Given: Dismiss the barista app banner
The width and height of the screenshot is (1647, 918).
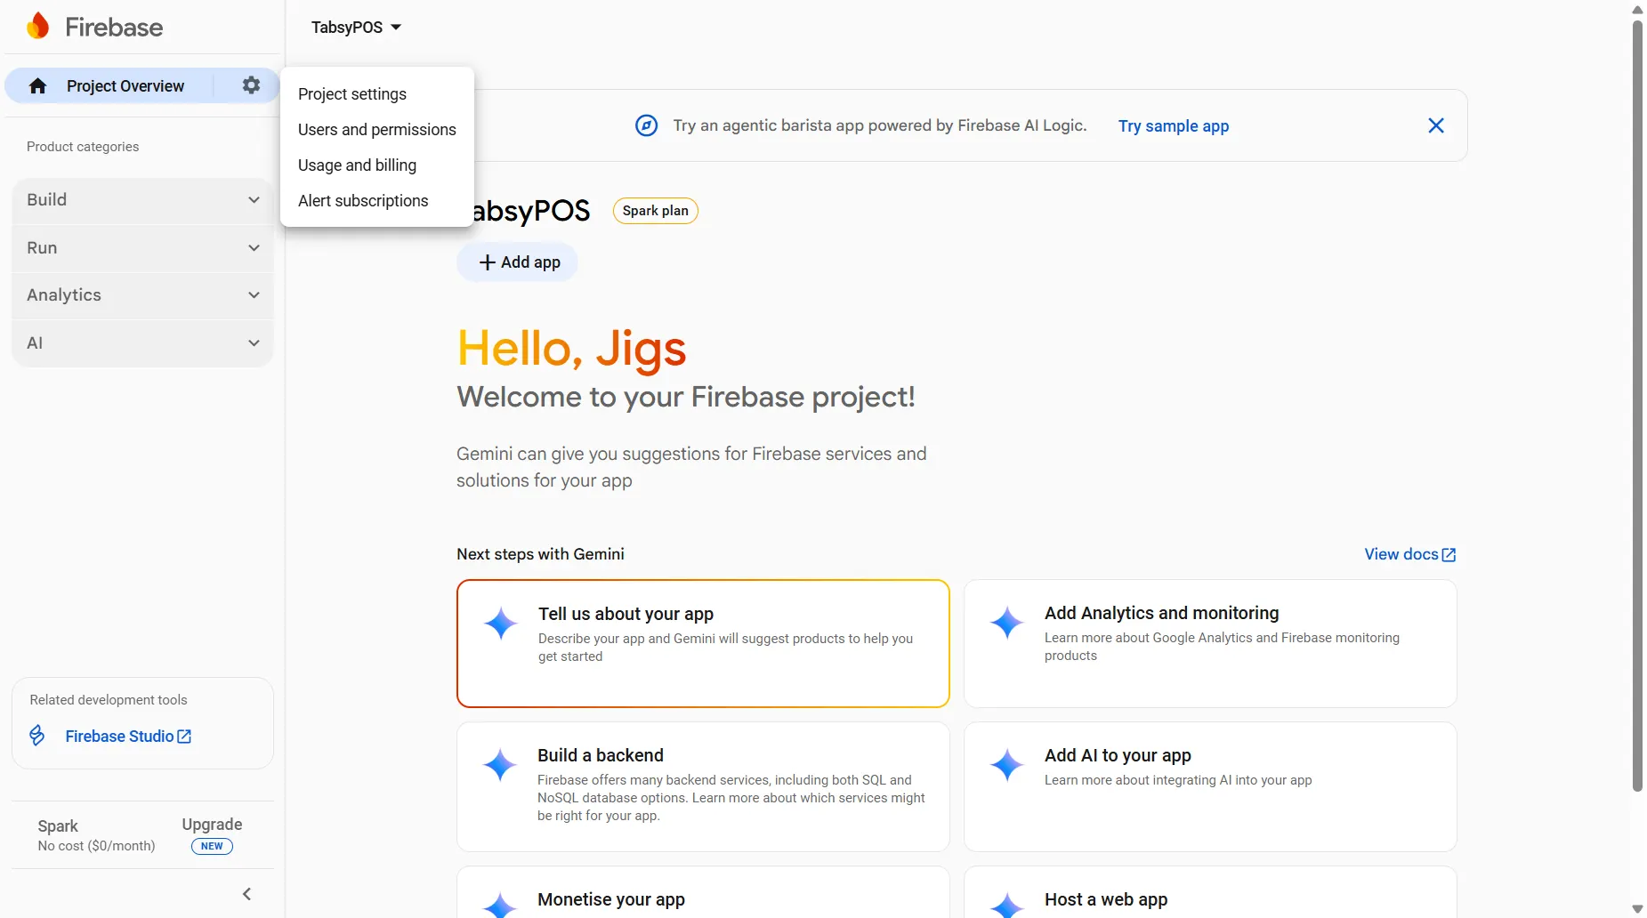Looking at the screenshot, I should tap(1435, 125).
